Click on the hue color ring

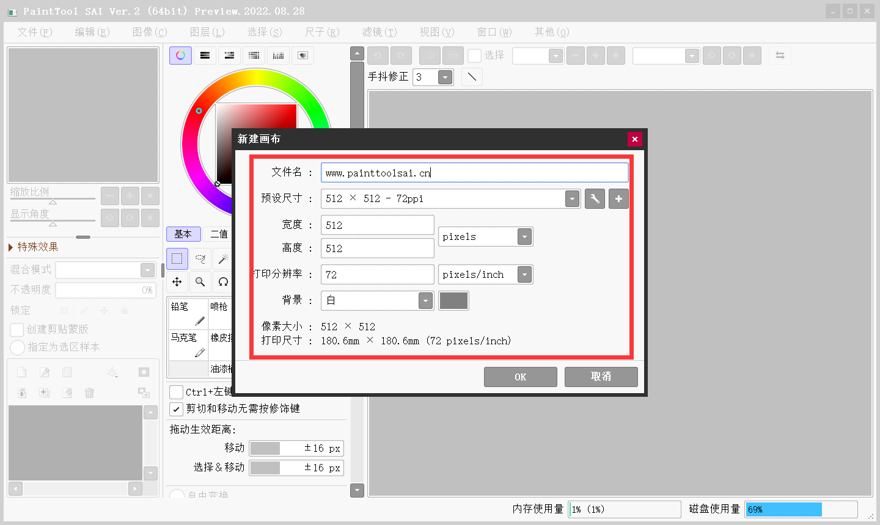click(x=257, y=77)
